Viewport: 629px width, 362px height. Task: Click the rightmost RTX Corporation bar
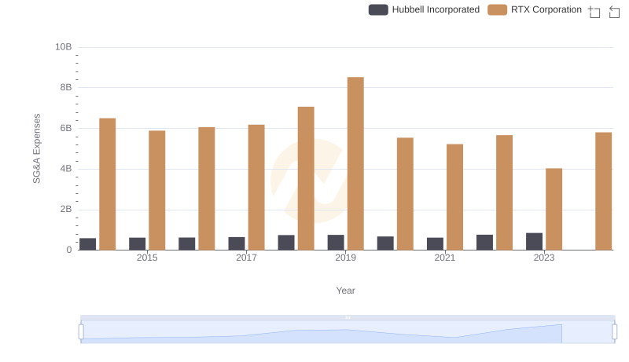[x=603, y=191]
